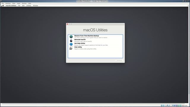Choose the Get Help Online option title
Image resolution: width=190 pixels, height=107 pixels.
point(80,43)
